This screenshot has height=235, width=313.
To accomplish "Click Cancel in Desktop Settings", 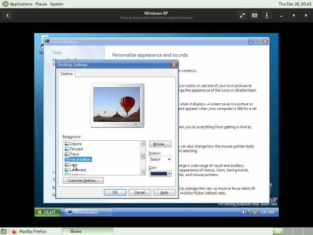I will coord(139,192).
